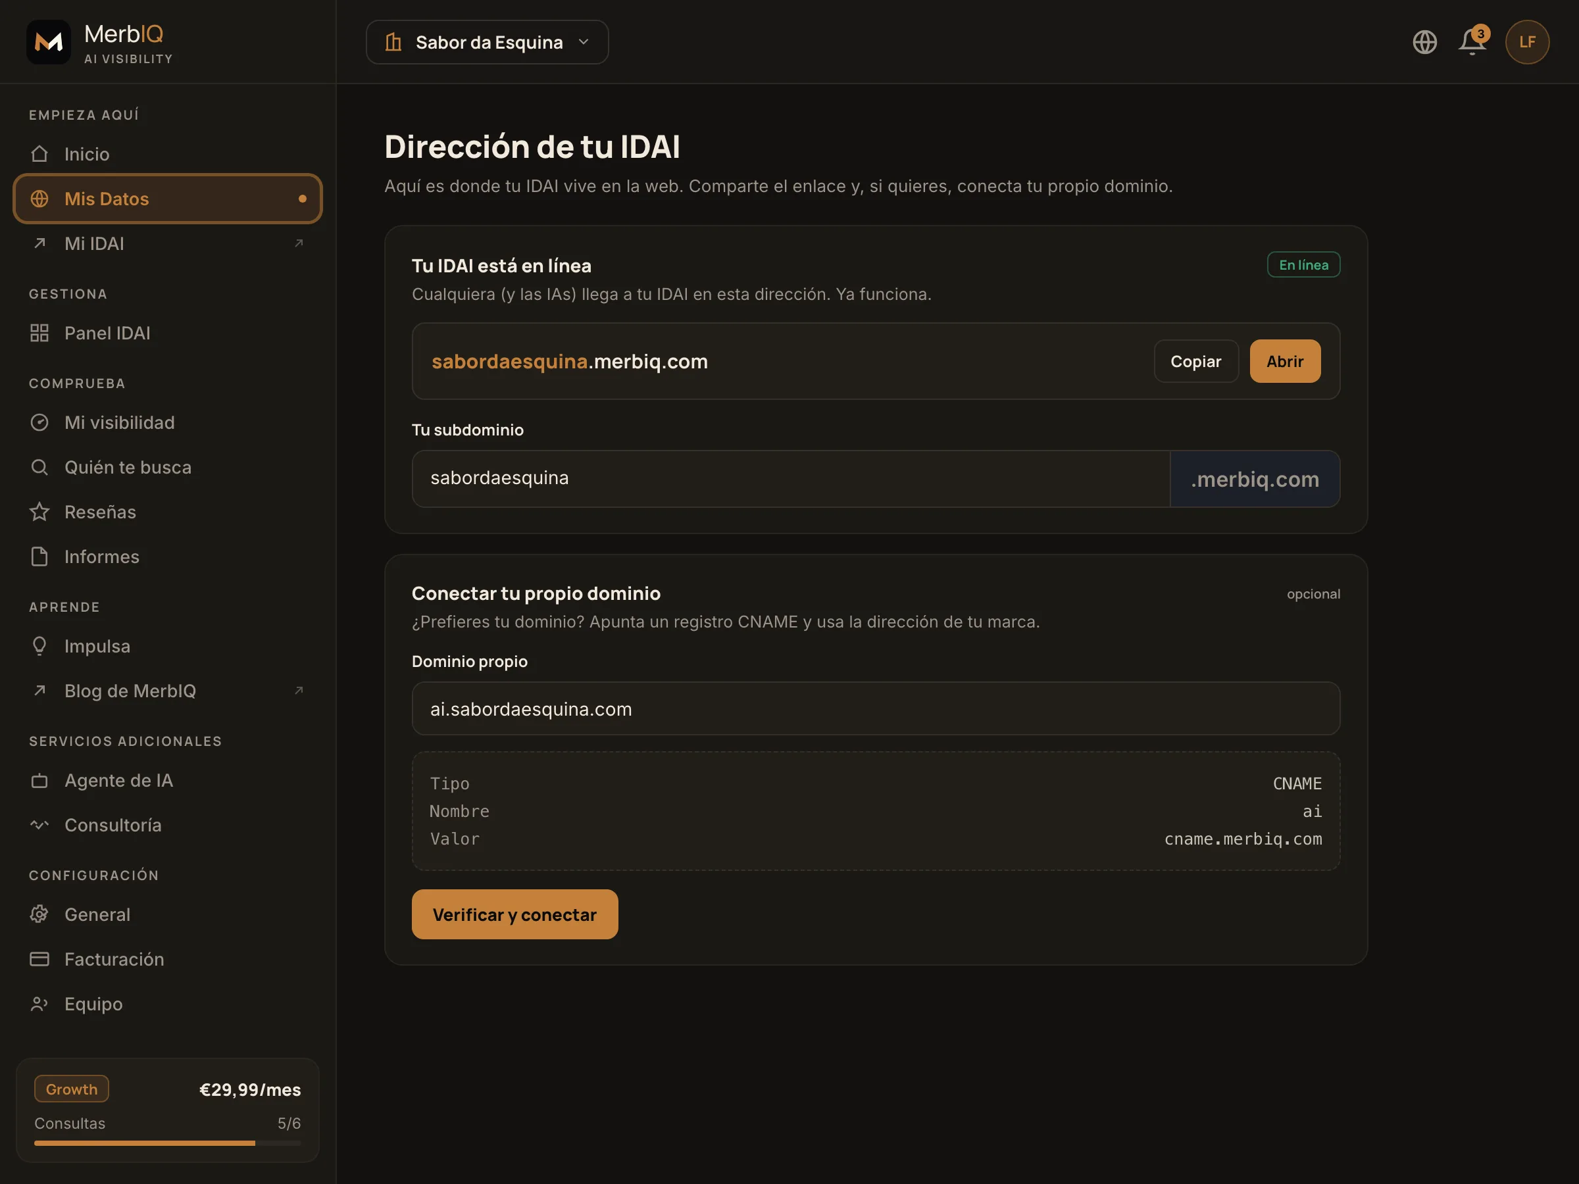The height and width of the screenshot is (1184, 1579).
Task: Click the General gear icon
Action: click(x=39, y=914)
